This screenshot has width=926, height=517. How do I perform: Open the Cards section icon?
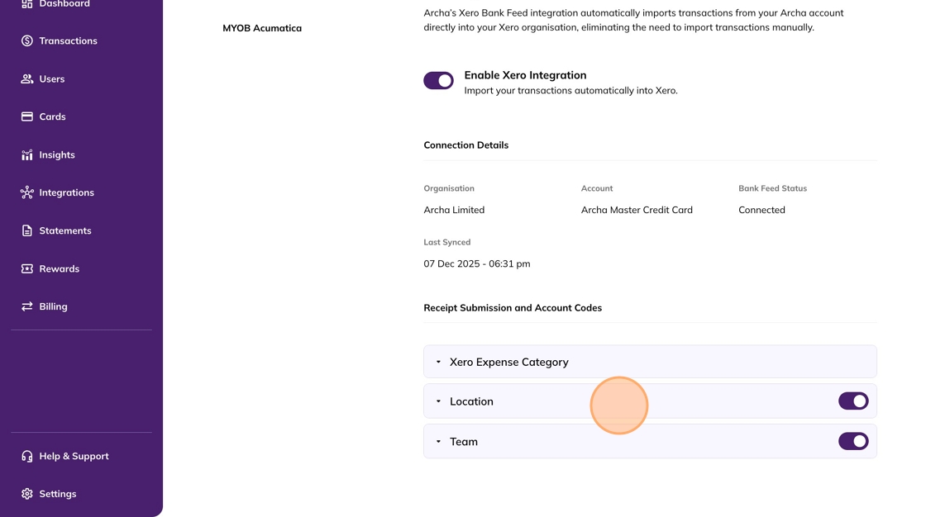coord(25,116)
